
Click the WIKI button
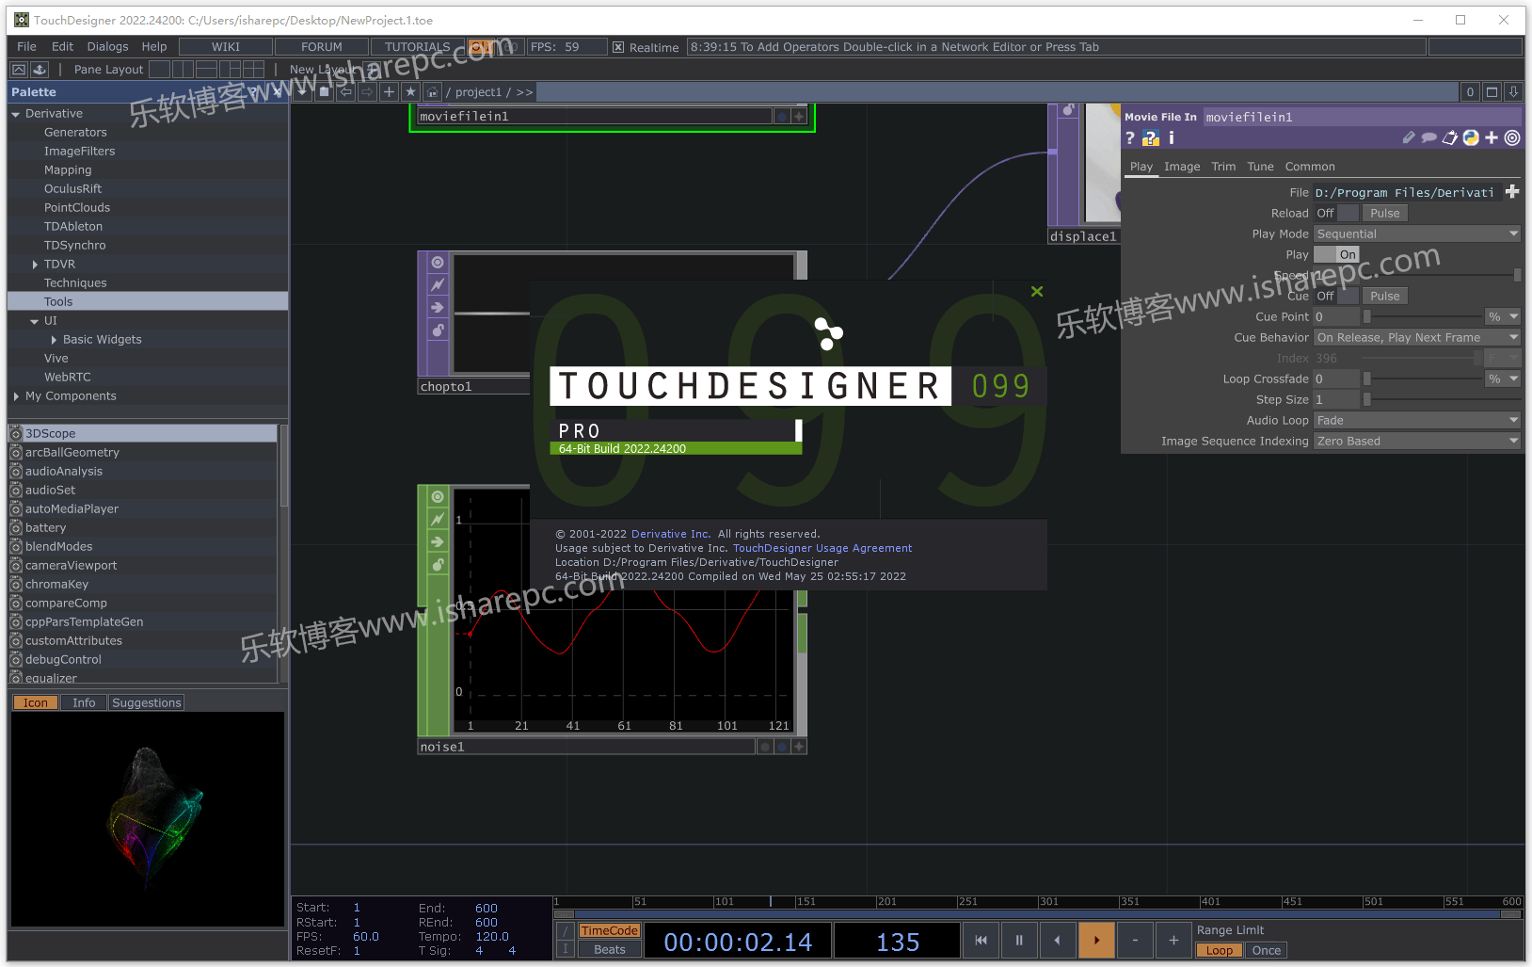pos(226,47)
